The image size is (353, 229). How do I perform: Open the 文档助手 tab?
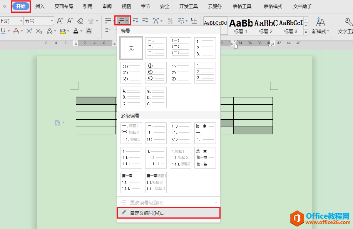point(302,7)
